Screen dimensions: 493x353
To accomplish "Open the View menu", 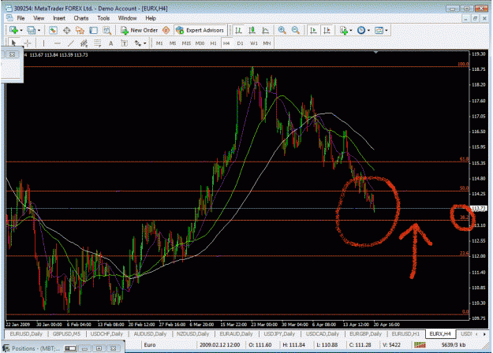I will (39, 18).
